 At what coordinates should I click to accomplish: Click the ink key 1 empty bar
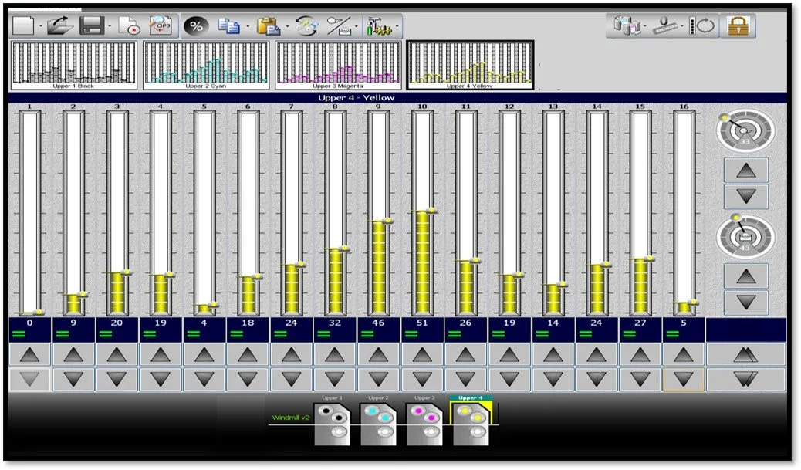point(30,212)
